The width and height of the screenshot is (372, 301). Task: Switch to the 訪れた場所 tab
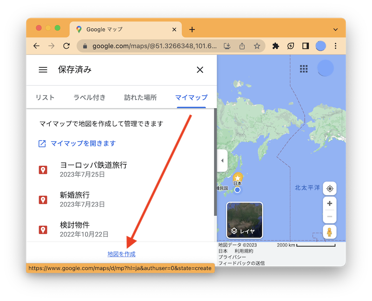[140, 97]
